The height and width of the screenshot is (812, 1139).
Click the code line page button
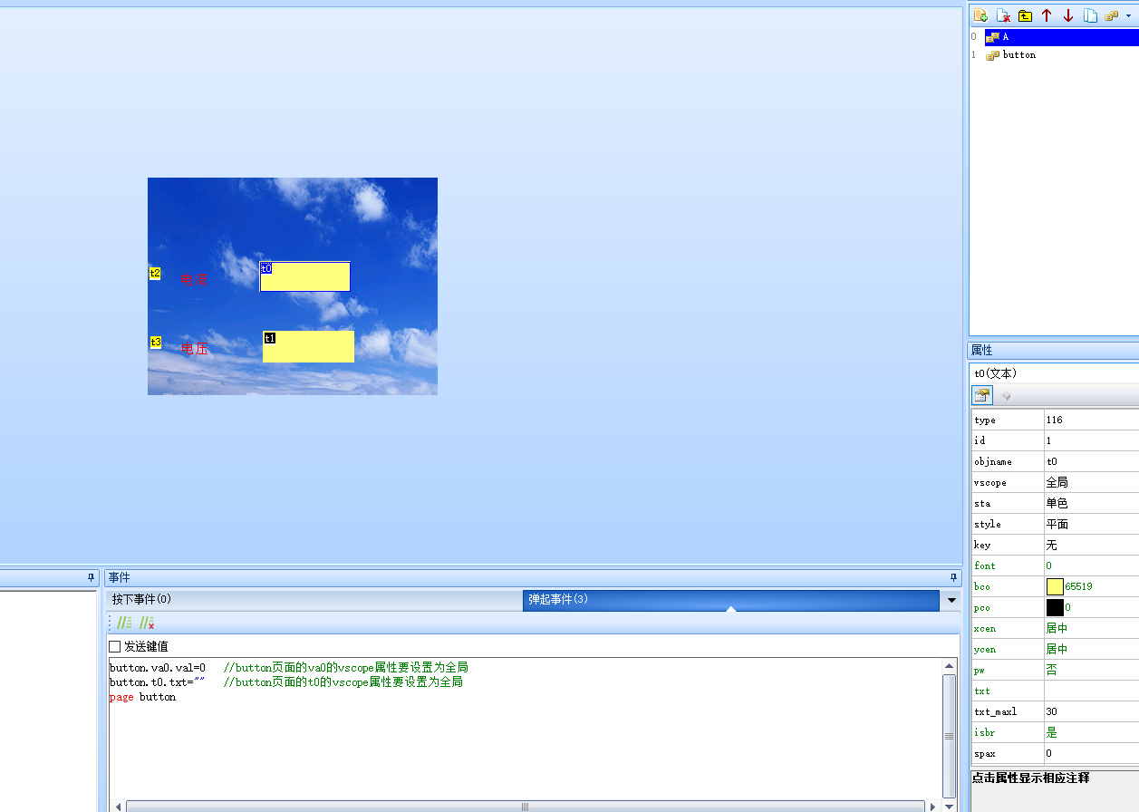[142, 697]
